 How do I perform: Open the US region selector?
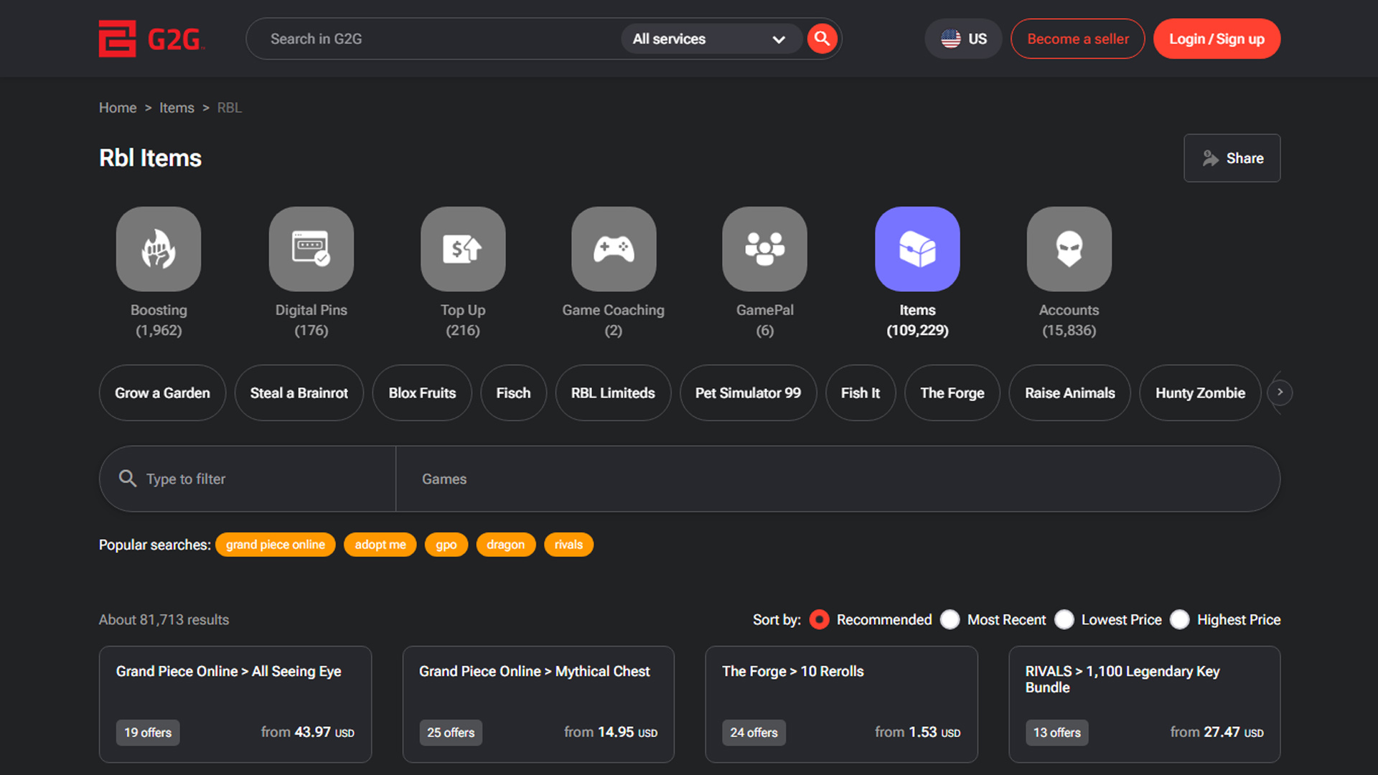point(963,39)
